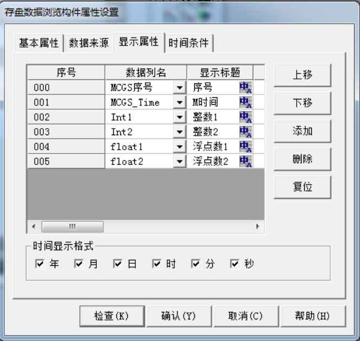Select row number 000

click(x=66, y=88)
